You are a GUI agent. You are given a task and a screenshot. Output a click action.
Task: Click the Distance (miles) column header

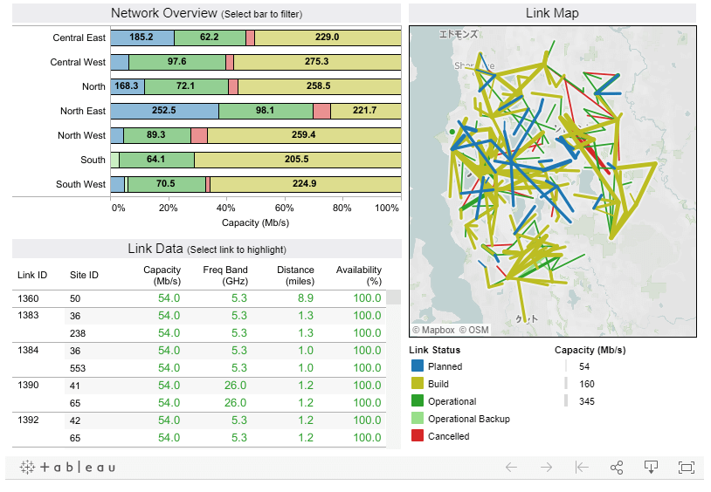[x=295, y=276]
